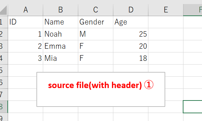Click the Age header cell
This screenshot has height=121, width=202.
[131, 22]
